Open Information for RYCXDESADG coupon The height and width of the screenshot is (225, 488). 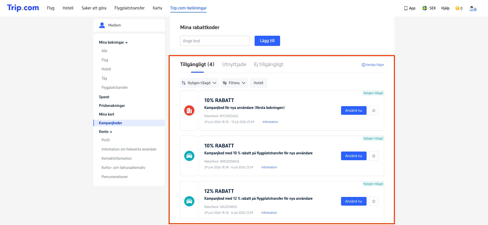pyautogui.click(x=270, y=122)
